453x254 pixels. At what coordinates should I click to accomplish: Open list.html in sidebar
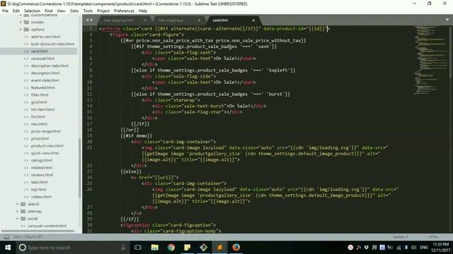[x=38, y=116]
